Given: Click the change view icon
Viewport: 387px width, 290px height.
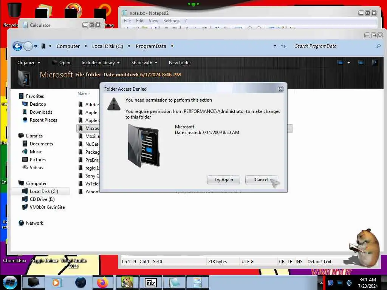Looking at the screenshot, I should coord(341,63).
